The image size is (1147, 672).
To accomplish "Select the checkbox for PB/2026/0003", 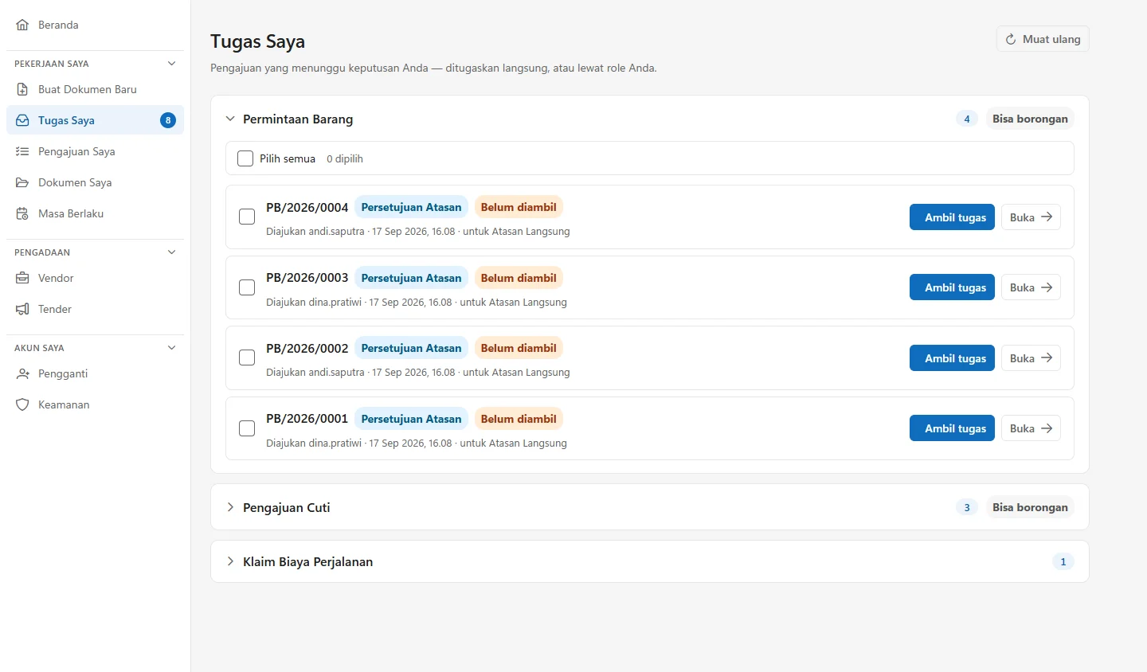I will [247, 287].
